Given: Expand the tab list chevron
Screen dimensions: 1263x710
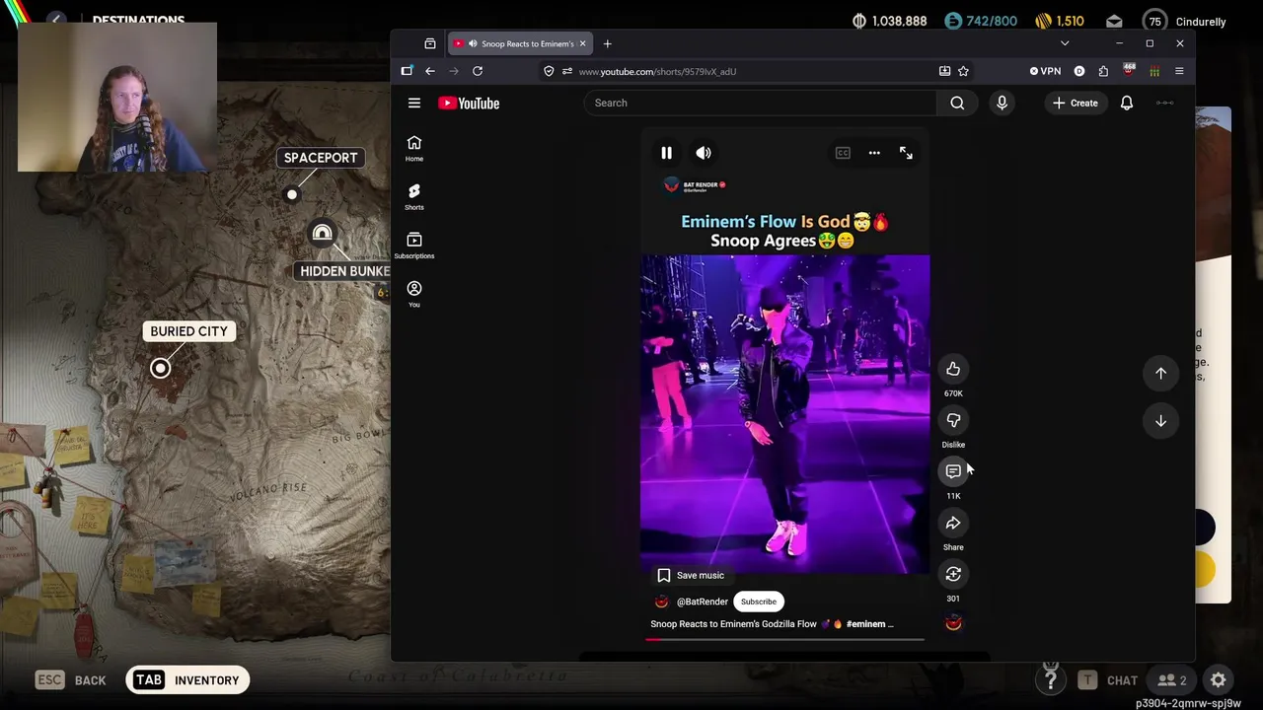Looking at the screenshot, I should point(1065,43).
